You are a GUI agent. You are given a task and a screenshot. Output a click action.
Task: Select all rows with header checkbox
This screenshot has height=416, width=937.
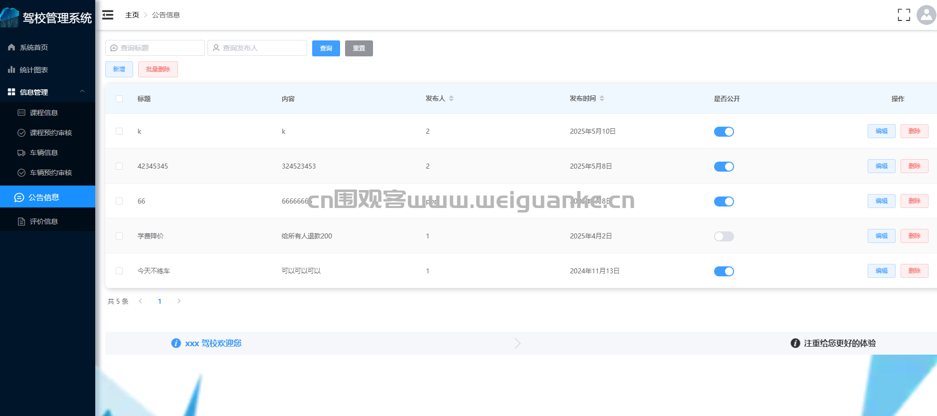[x=119, y=99]
